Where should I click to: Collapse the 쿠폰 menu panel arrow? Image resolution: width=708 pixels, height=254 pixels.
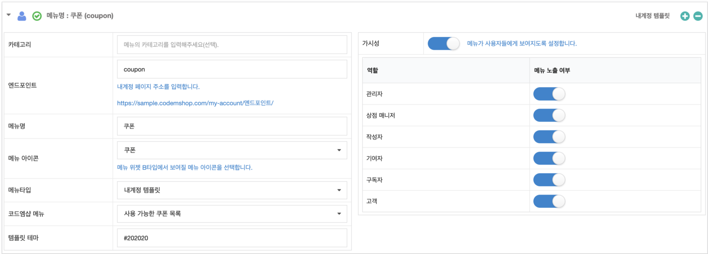coord(9,15)
